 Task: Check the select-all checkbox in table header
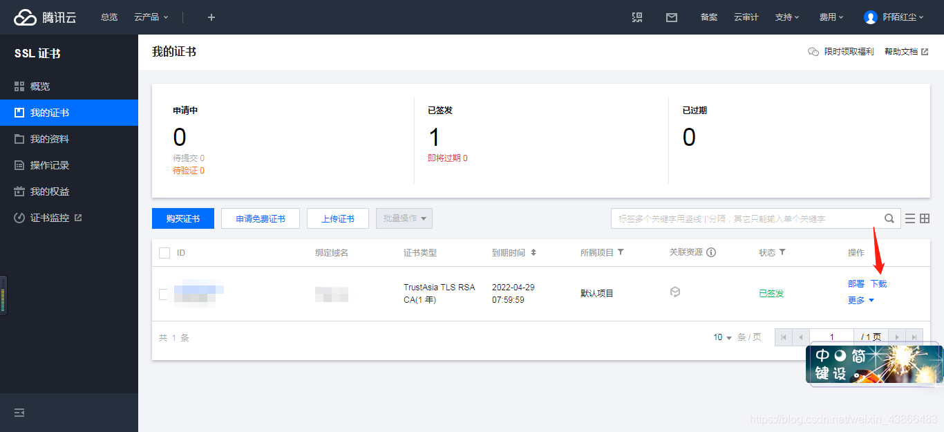(164, 252)
